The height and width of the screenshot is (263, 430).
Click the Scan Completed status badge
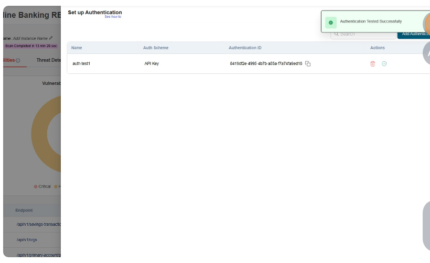[x=30, y=46]
